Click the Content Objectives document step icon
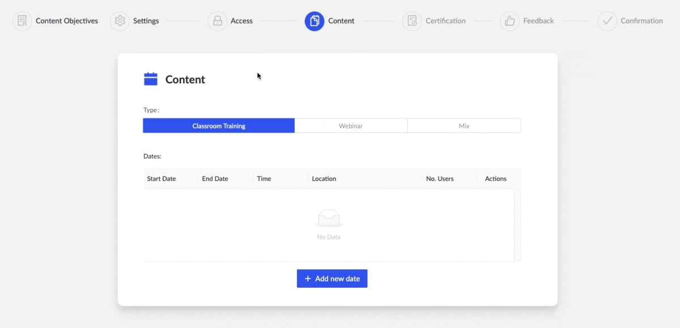Screen dimensions: 680x328 point(22,20)
